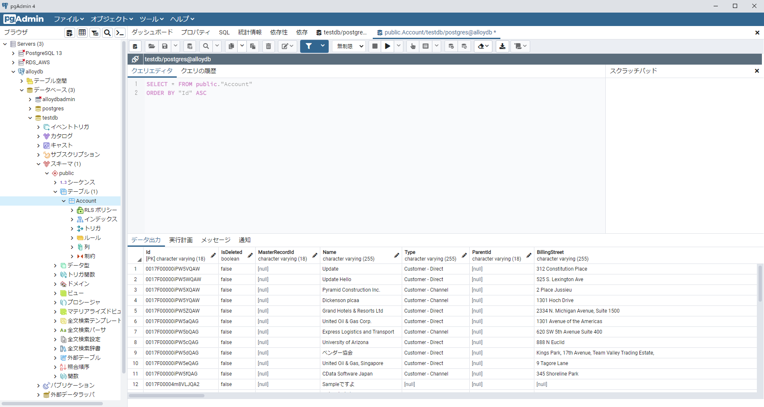The width and height of the screenshot is (764, 407).
Task: Click the Commit transaction icon
Action: click(451, 46)
